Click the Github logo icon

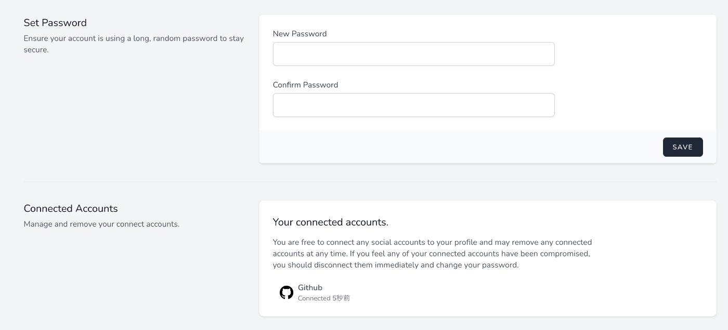click(x=287, y=293)
